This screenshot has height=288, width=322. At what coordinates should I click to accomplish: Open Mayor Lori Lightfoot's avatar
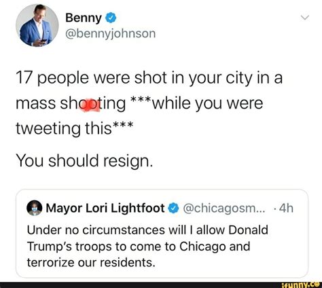click(35, 208)
